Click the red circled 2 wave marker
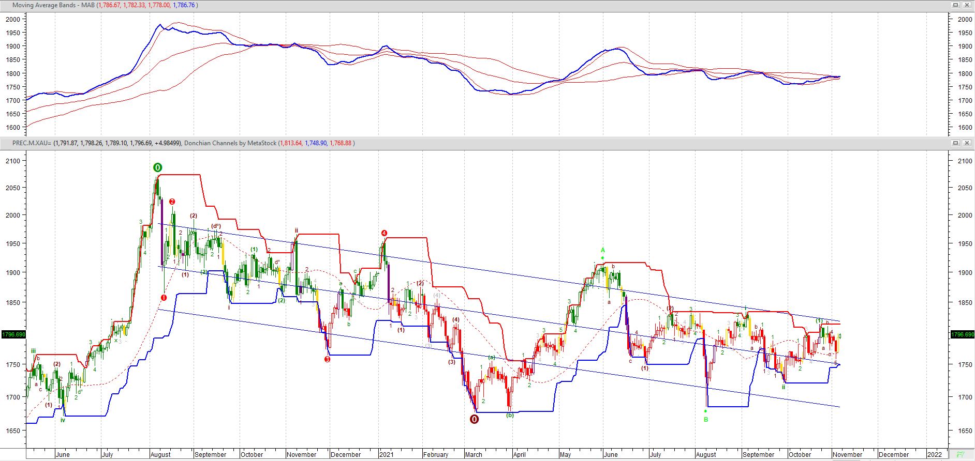Image resolution: width=975 pixels, height=461 pixels. tap(172, 202)
